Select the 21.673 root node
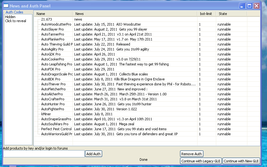The image size is (267, 167). tap(46, 19)
